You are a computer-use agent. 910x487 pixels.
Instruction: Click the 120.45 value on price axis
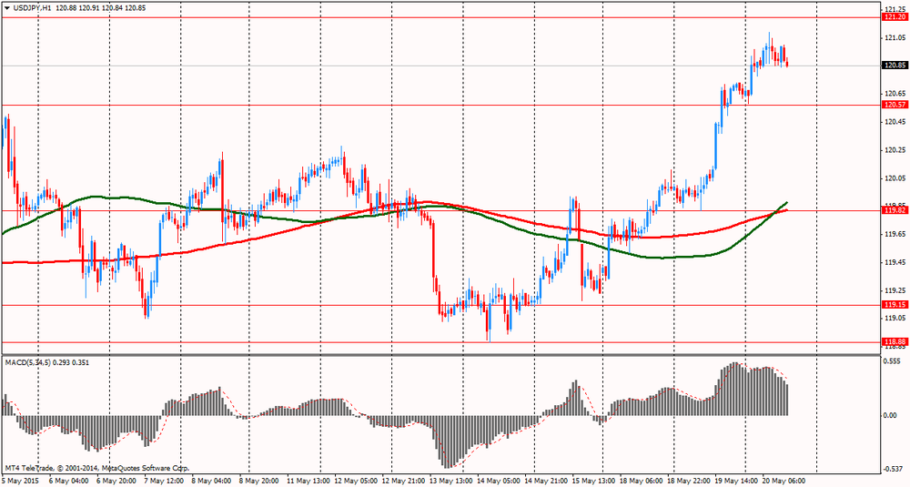pyautogui.click(x=895, y=122)
